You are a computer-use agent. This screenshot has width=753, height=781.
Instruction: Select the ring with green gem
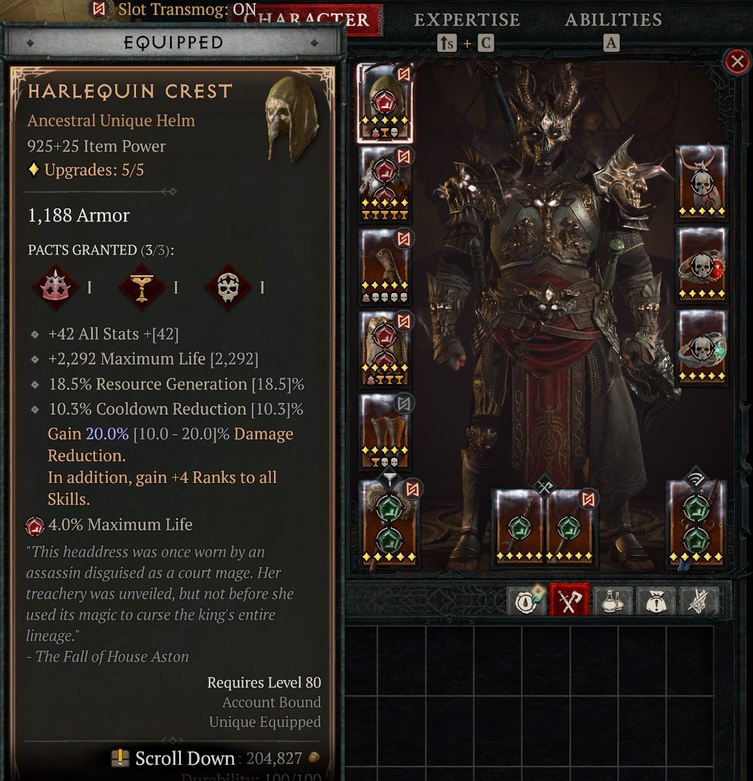tap(702, 348)
